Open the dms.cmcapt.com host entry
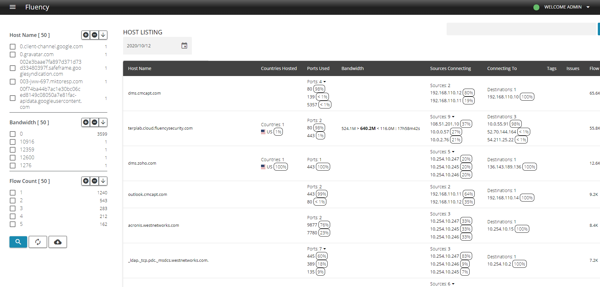Screen dimensions: 600x287 [144, 93]
